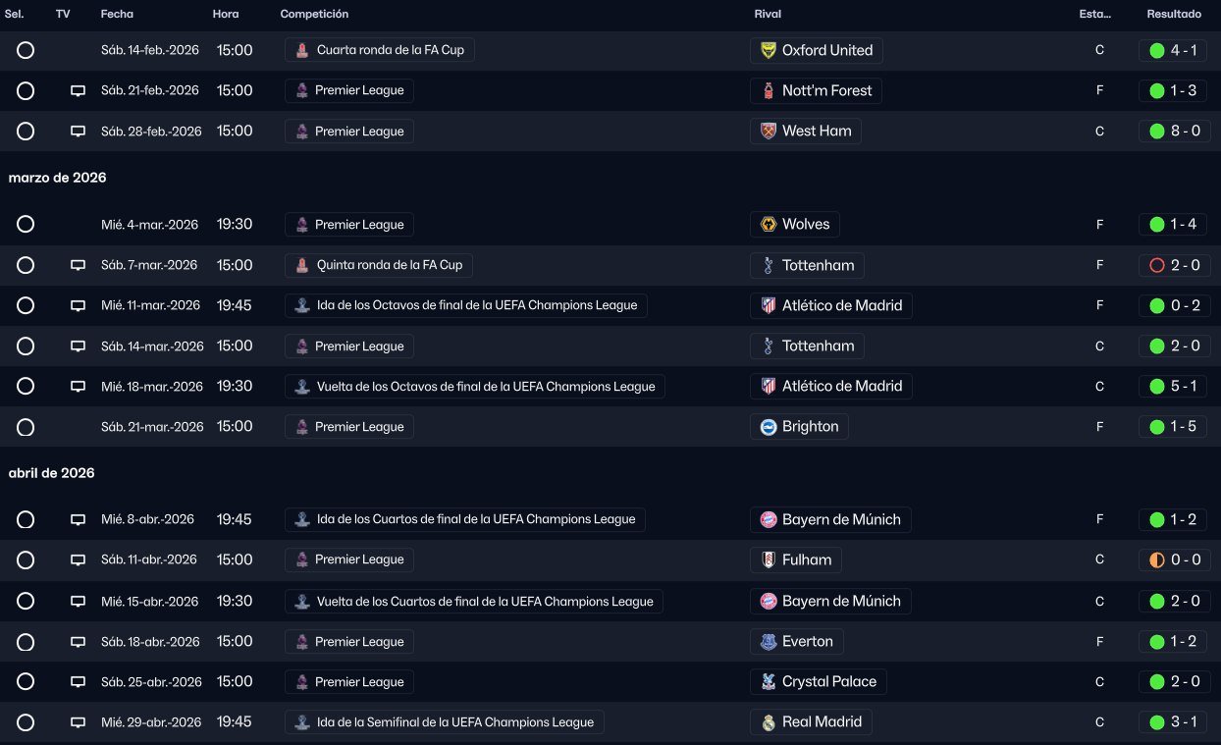Click the TV icon for Nott'm Forest match
This screenshot has height=745, width=1221.
click(x=79, y=91)
